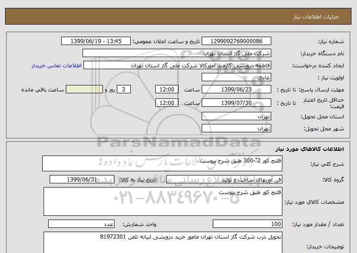The width and height of the screenshot is (357, 253).
Task: Click section title اطلاعات کالاهای مورد نیاز
Action: tap(310, 149)
